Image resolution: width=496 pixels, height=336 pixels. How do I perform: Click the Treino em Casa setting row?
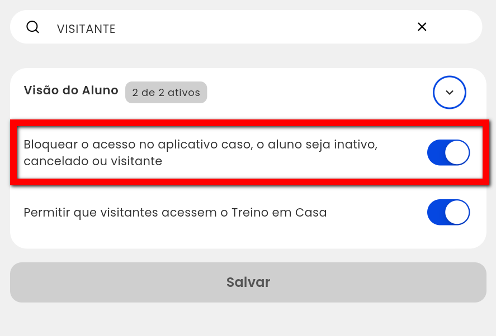point(248,212)
